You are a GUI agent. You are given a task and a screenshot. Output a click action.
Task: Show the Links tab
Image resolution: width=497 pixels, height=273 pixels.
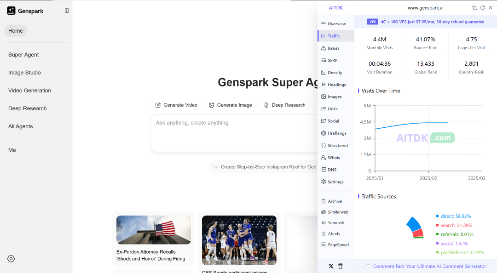click(335, 108)
